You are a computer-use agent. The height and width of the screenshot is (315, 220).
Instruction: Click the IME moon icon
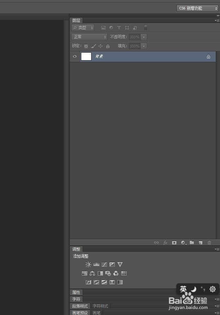coord(193,289)
